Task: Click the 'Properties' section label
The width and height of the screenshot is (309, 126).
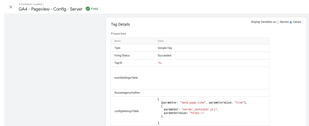Action: point(118,34)
